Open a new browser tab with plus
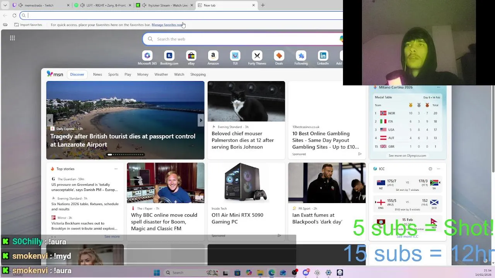Viewport: 495px width, 278px height. pos(263,5)
